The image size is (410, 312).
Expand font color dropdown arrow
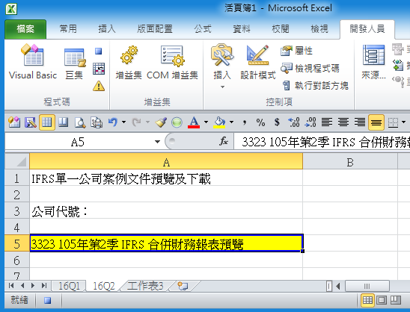tap(206, 122)
